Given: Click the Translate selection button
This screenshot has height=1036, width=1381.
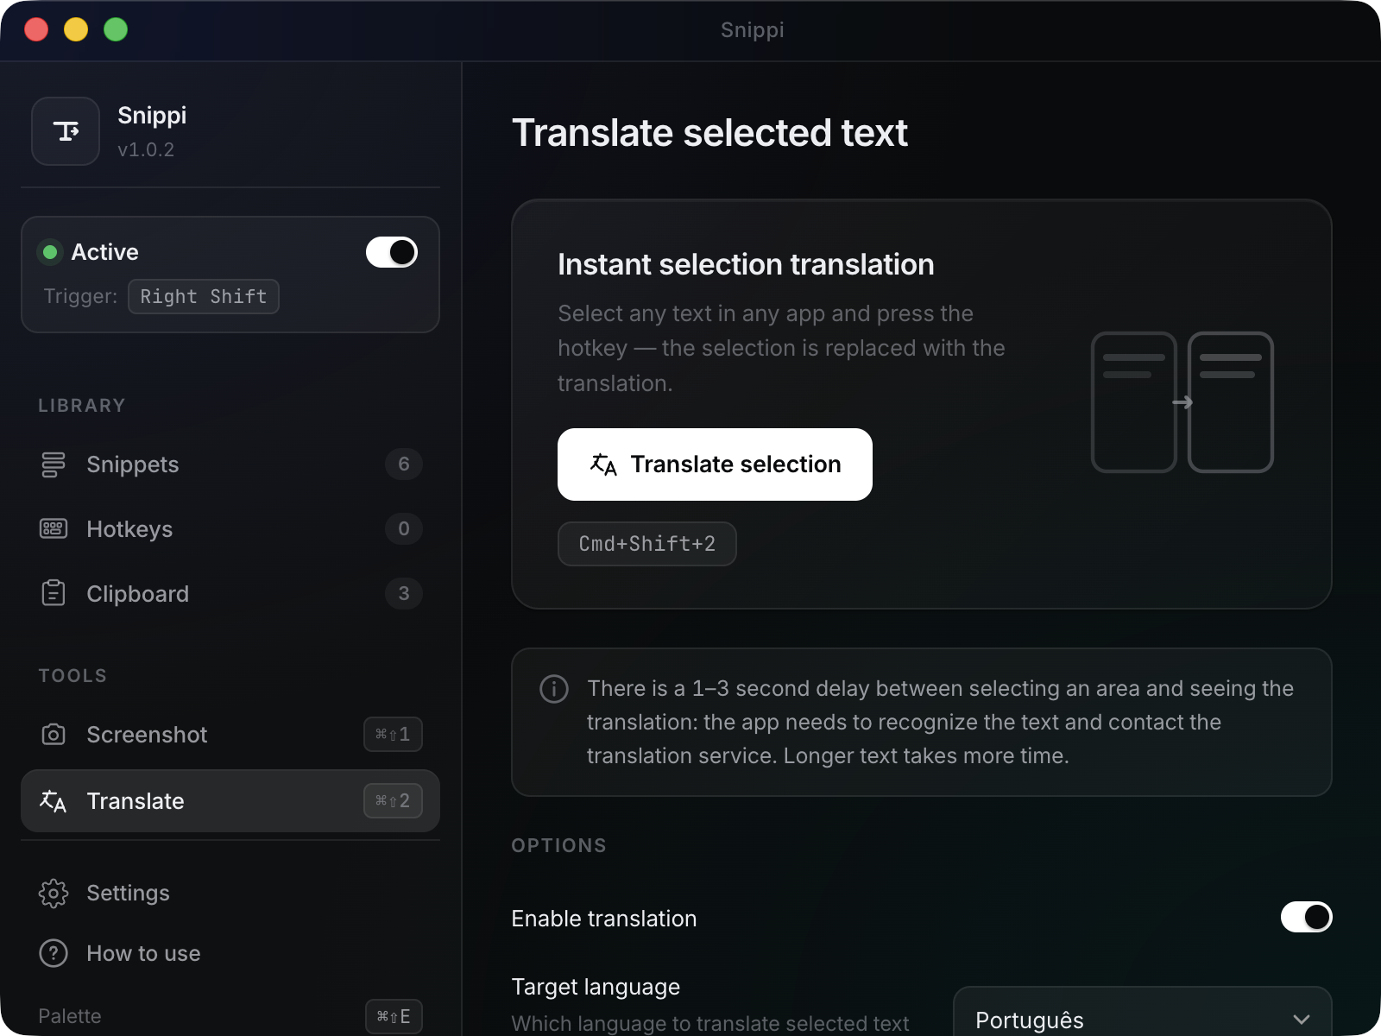Looking at the screenshot, I should coord(715,464).
